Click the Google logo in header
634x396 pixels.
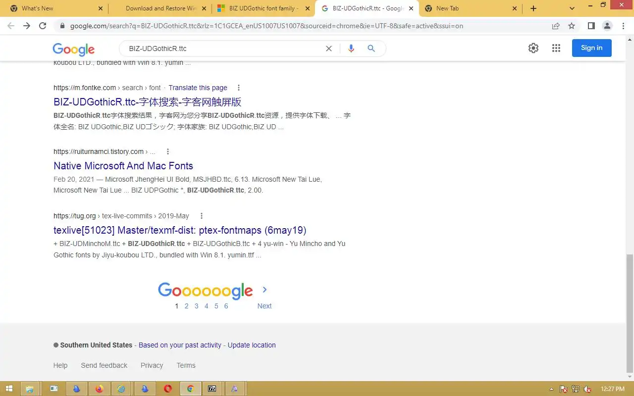(73, 49)
